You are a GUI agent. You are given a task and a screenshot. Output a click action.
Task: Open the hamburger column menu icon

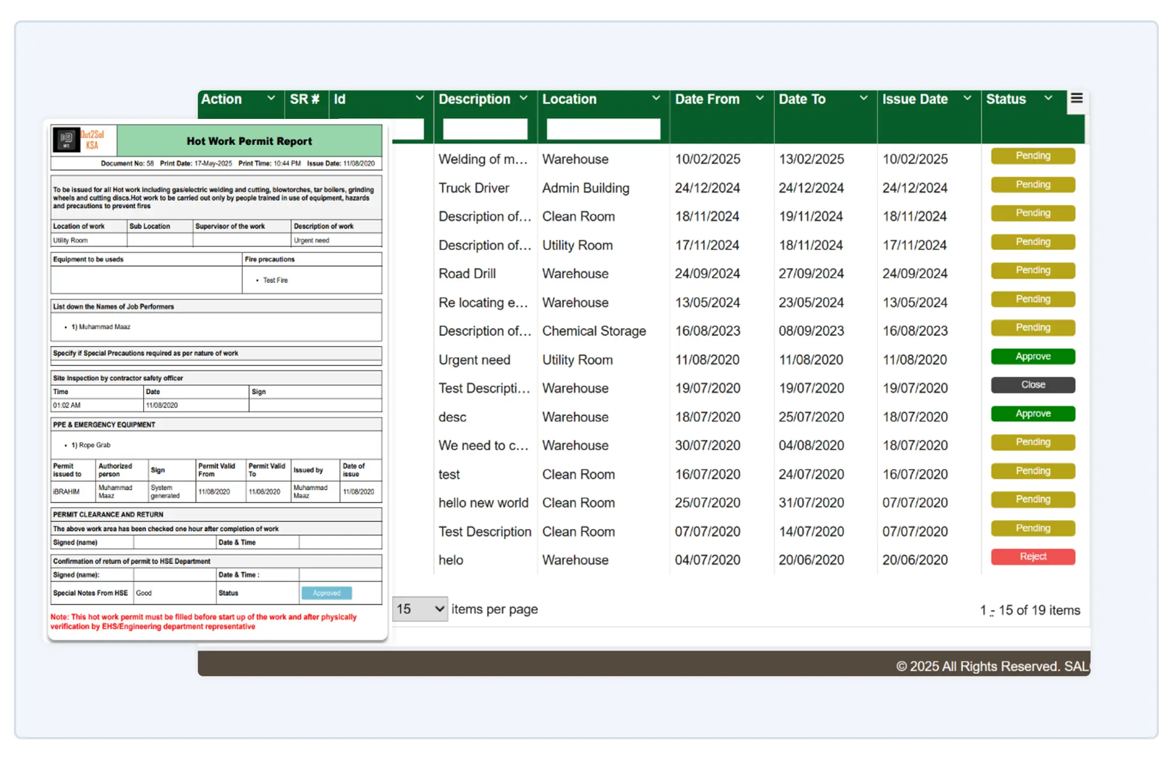point(1076,99)
